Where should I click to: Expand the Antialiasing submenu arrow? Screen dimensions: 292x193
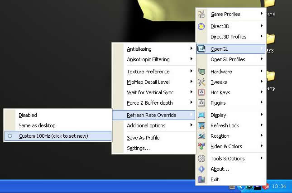pyautogui.click(x=191, y=49)
